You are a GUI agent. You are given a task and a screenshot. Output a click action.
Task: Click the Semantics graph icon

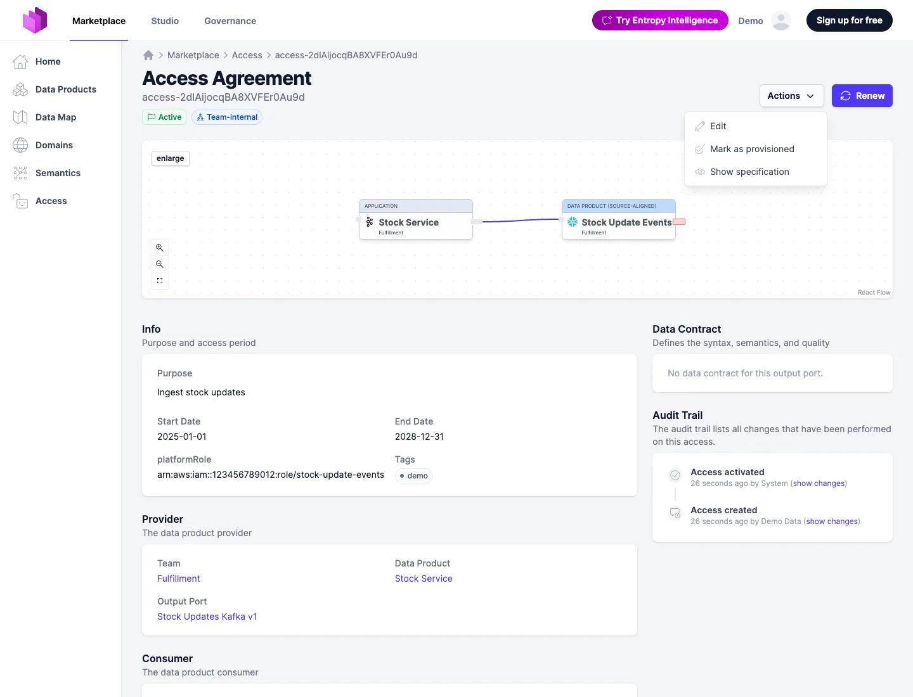[x=20, y=173]
